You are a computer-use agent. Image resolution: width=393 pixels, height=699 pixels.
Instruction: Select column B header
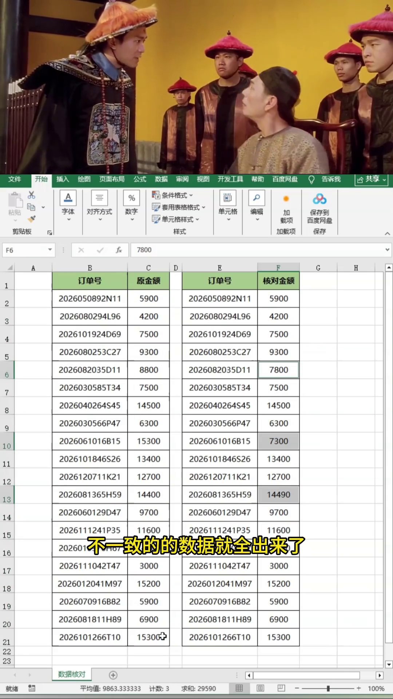click(x=90, y=268)
